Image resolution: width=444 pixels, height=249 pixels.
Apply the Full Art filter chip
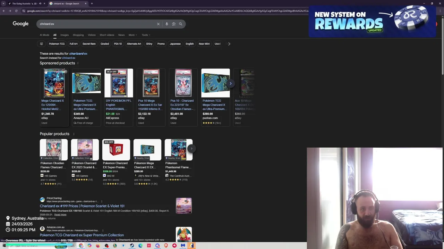pos(74,44)
